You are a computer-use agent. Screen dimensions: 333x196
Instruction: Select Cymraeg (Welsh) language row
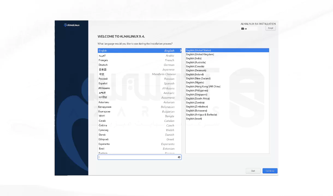(139, 130)
